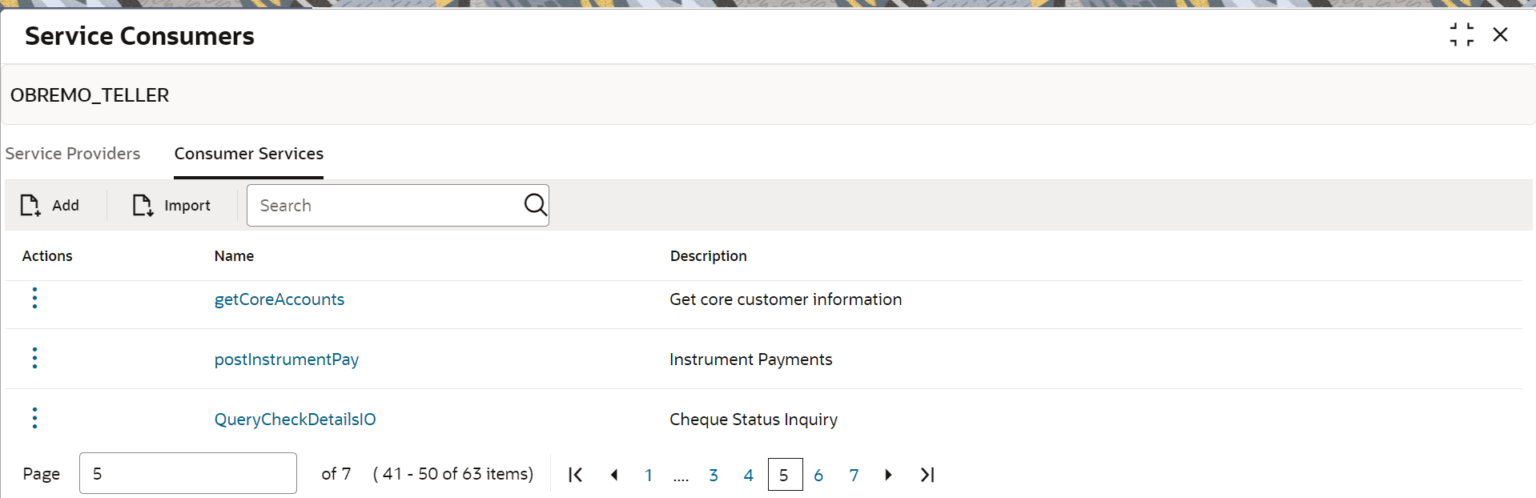Select the Consumer Services tab

click(249, 154)
